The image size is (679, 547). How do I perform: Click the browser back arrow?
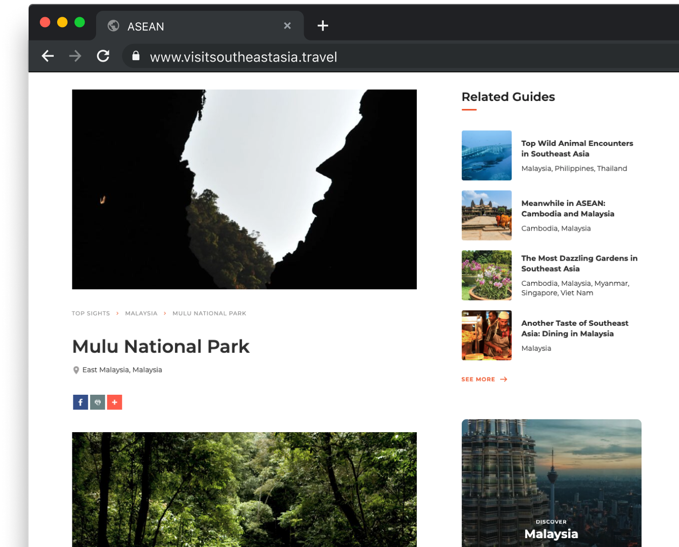[48, 56]
